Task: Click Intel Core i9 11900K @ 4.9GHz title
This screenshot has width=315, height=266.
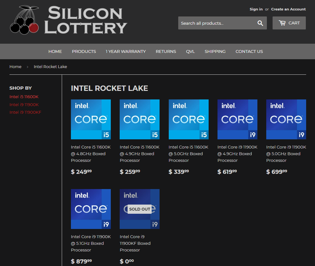Action: coord(237,154)
